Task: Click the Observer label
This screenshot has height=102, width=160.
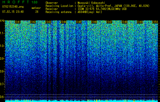Action: click(52, 3)
